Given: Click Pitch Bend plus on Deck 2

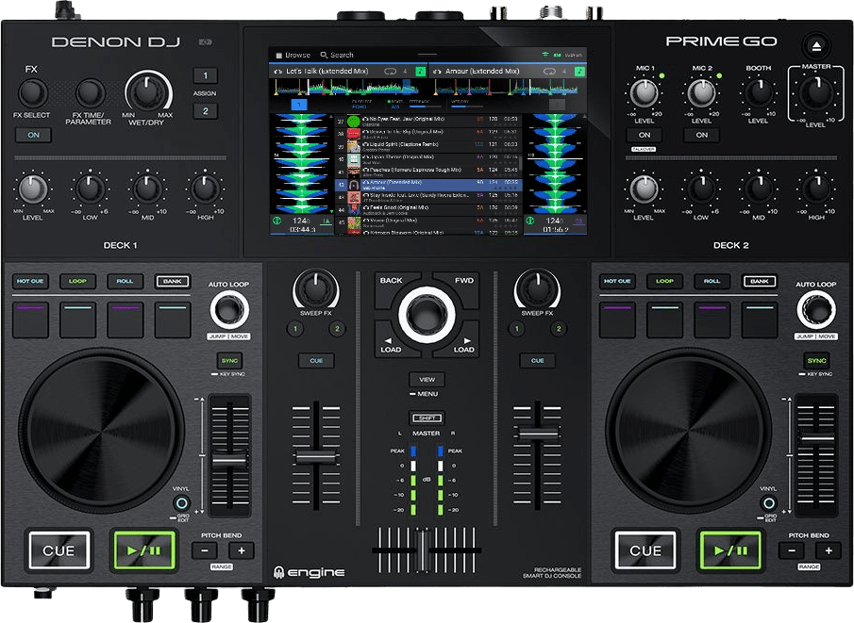Looking at the screenshot, I should coord(829,550).
